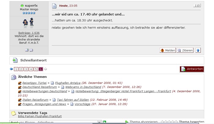Open the Flughafen Antalya thread link
The height and width of the screenshot is (124, 214).
pyautogui.click(x=68, y=83)
